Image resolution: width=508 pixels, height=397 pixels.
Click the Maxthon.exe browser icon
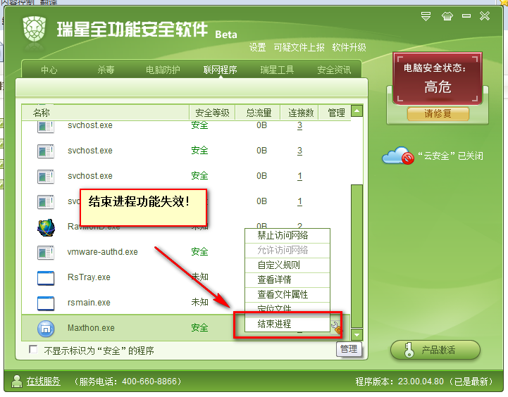click(46, 329)
